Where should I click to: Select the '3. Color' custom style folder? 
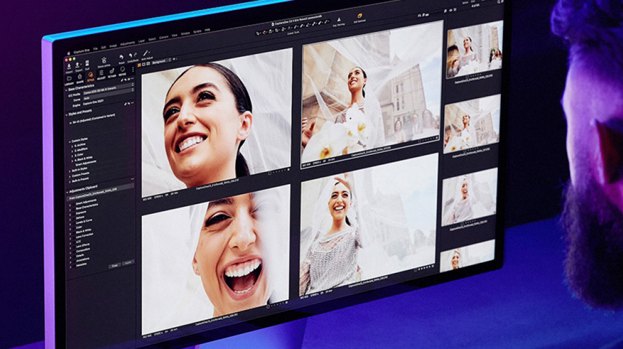(x=79, y=155)
